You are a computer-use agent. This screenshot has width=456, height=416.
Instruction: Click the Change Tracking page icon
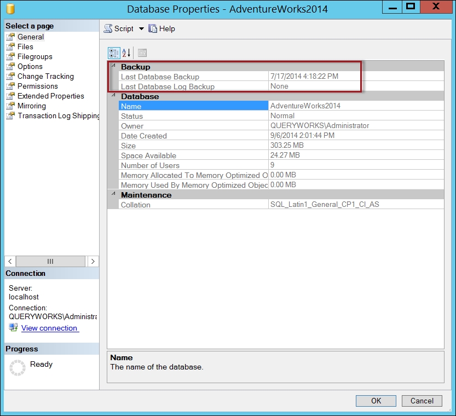[x=10, y=77]
